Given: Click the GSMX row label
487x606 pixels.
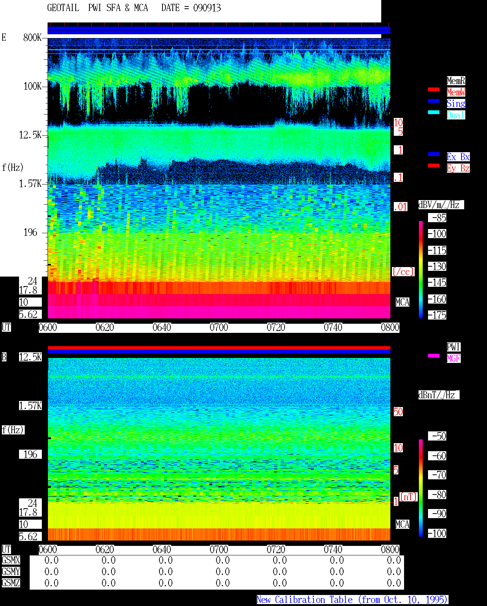Looking at the screenshot, I should point(11,560).
